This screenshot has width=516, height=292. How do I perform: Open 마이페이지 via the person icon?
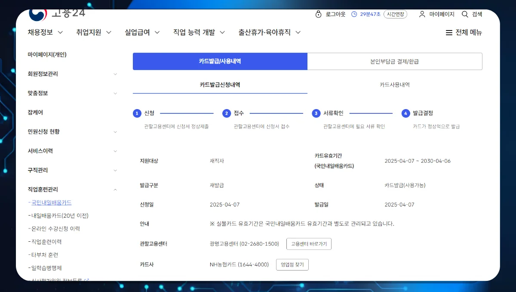tap(422, 14)
